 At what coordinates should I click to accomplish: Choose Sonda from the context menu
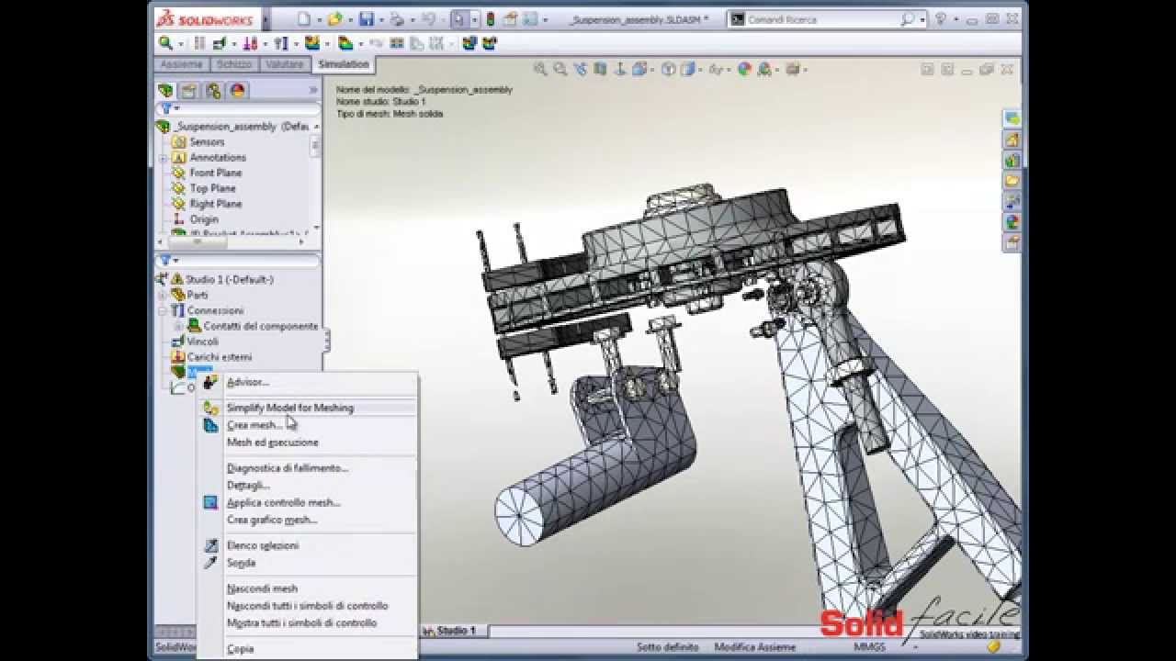(x=241, y=563)
